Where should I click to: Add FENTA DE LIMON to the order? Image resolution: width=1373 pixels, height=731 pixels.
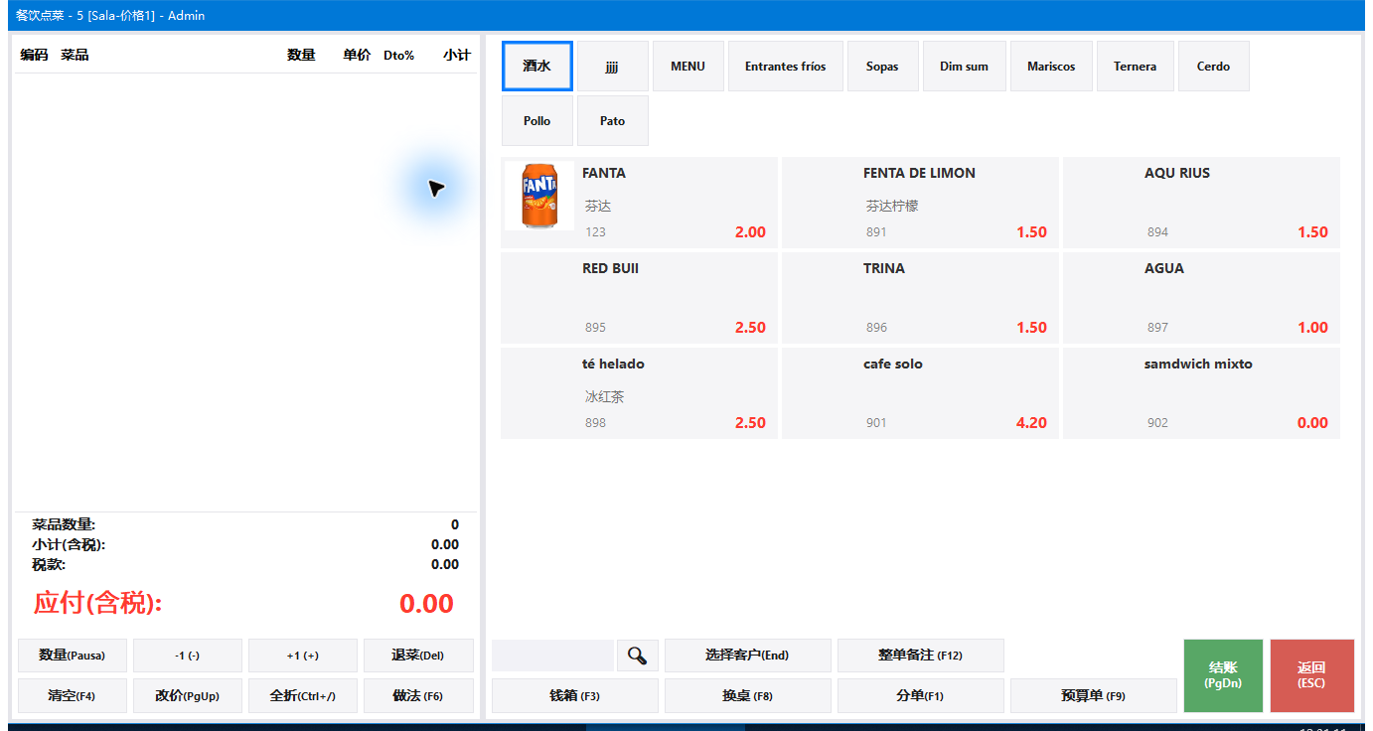[920, 203]
